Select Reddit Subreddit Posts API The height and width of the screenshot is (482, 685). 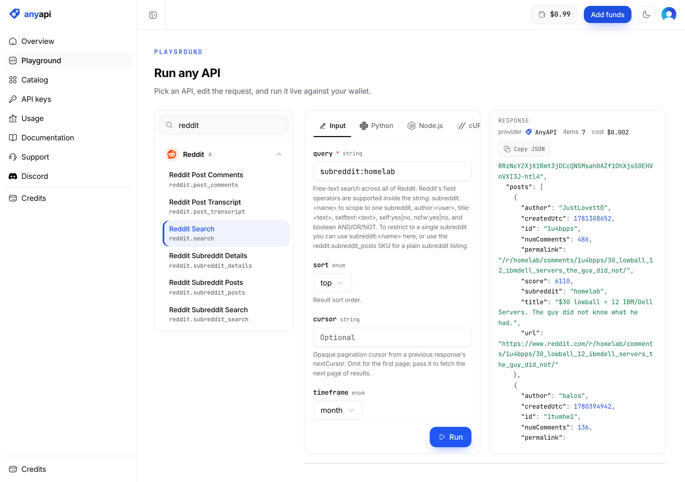[x=226, y=287]
